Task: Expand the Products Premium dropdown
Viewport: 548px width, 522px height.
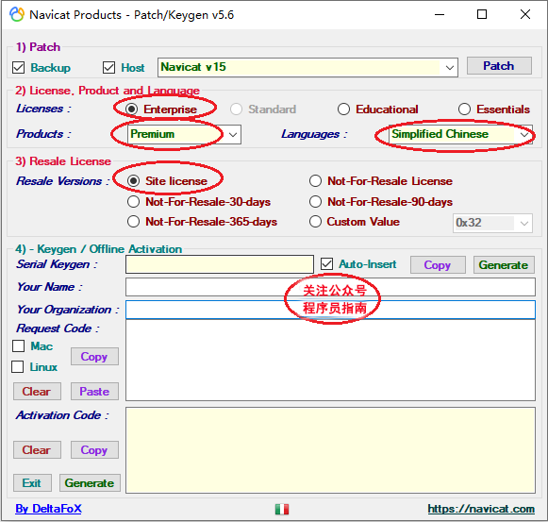Action: click(233, 134)
